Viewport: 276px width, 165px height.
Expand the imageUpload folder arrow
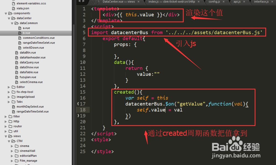pyautogui.click(x=9, y=97)
